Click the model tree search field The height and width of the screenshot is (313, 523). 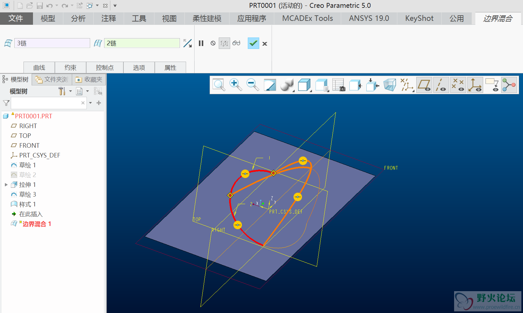49,103
